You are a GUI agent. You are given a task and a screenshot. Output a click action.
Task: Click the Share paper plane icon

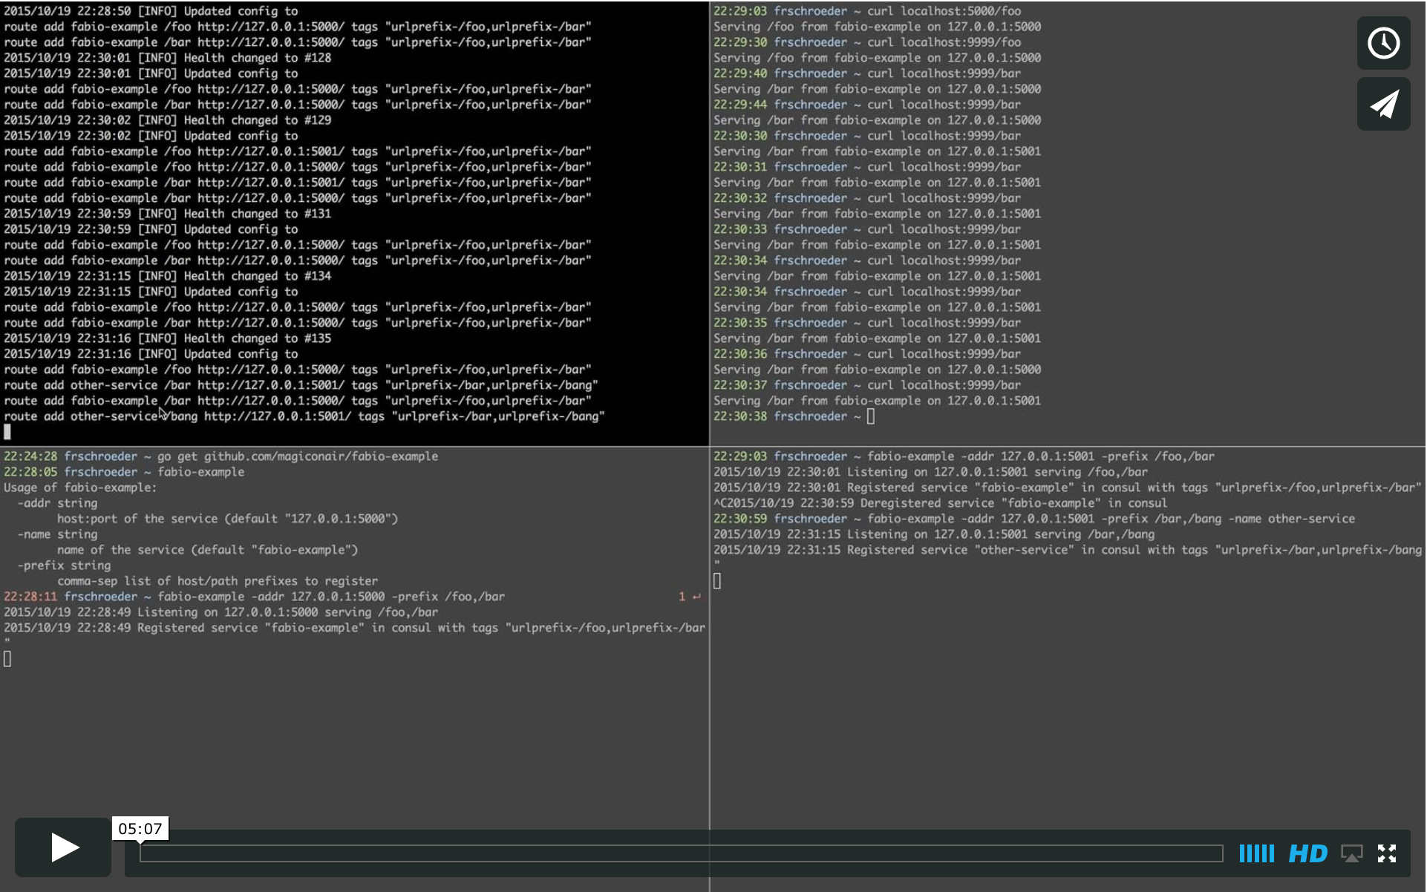[x=1385, y=105]
